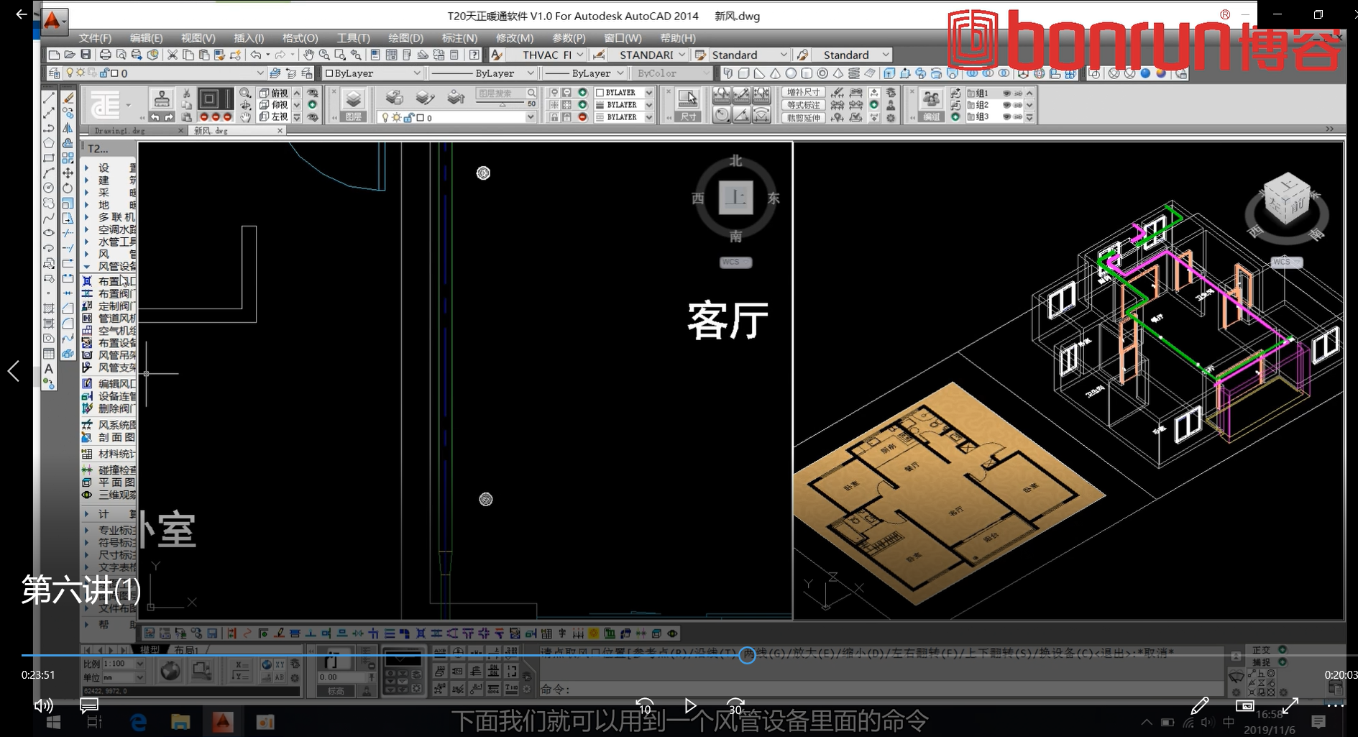Click the Cut scissors icon in toolbar
Screen dimensions: 1358x737
point(173,55)
